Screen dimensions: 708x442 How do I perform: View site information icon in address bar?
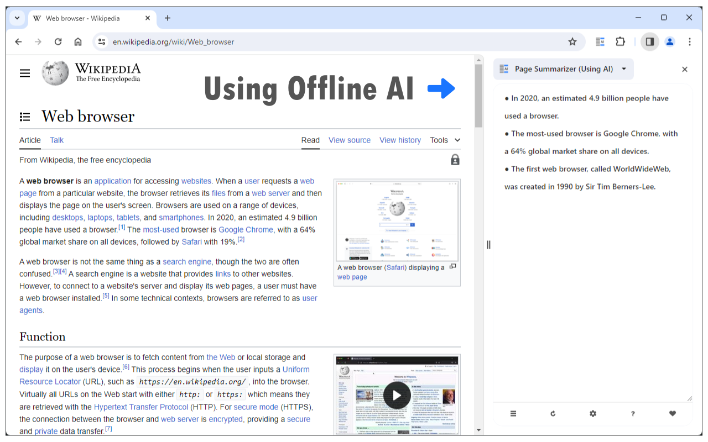pos(101,41)
